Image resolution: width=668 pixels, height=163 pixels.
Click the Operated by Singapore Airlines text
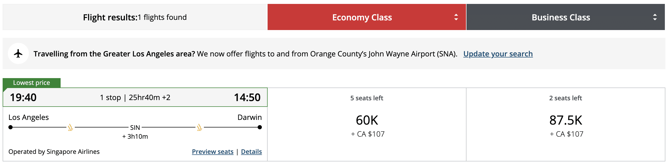click(x=54, y=152)
